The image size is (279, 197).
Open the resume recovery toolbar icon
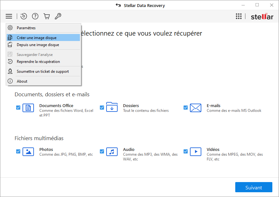(x=24, y=16)
